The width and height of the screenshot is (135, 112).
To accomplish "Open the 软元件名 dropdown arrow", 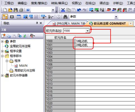I will tap(87, 31).
